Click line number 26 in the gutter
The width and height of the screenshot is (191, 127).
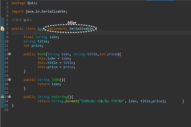[x=6, y=110]
